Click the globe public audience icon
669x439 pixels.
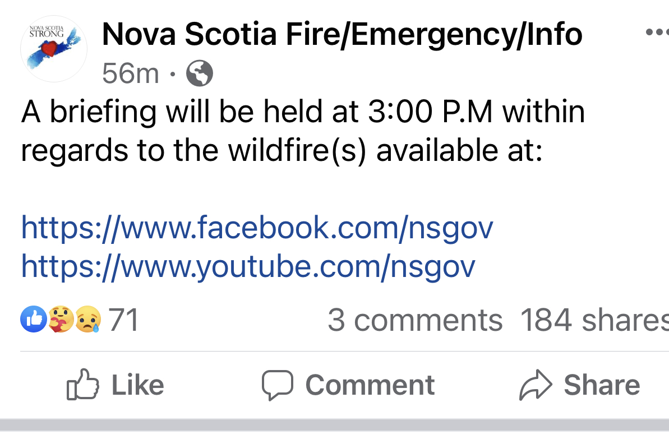(199, 73)
